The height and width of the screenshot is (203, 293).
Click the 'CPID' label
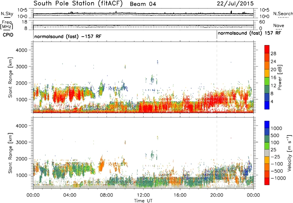point(8,35)
